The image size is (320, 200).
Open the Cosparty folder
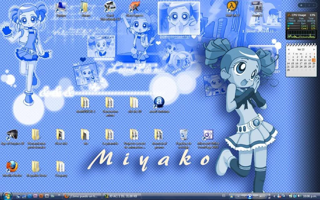coord(61,169)
